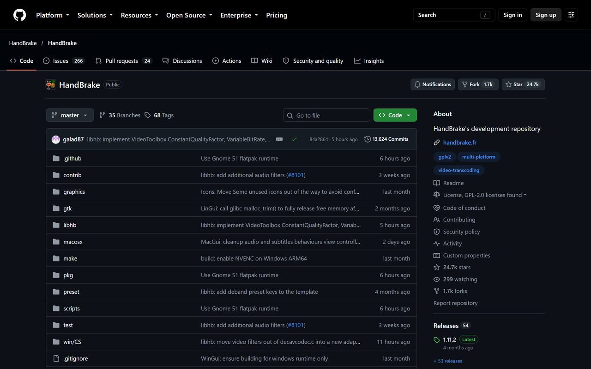Image resolution: width=591 pixels, height=369 pixels.
Task: Open the Contributing link
Action: 454,220
